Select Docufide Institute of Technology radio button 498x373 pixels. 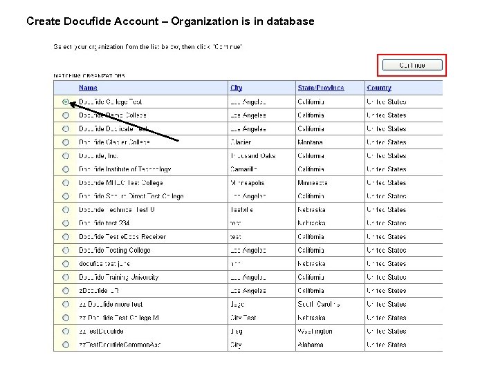click(x=66, y=169)
